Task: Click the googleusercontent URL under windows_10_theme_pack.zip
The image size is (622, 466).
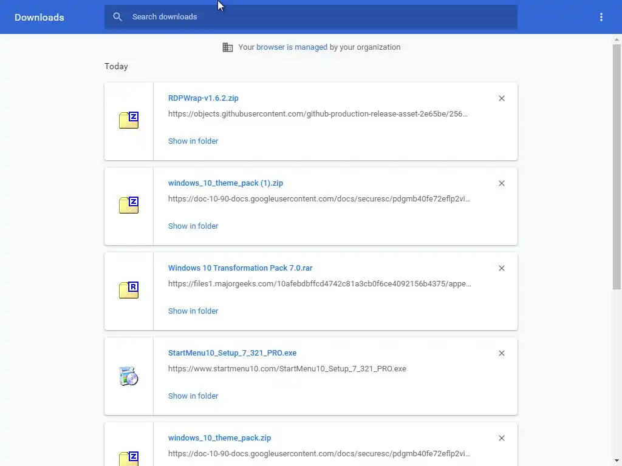Action: point(319,454)
